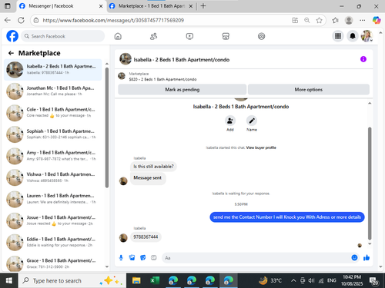Open the split screen icon in address bar
The height and width of the screenshot is (288, 385).
click(x=295, y=20)
